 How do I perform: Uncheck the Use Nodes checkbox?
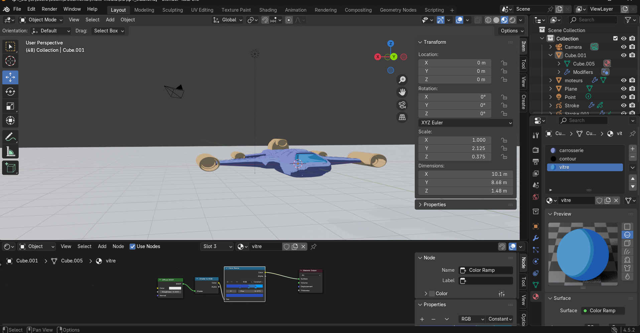click(x=133, y=247)
